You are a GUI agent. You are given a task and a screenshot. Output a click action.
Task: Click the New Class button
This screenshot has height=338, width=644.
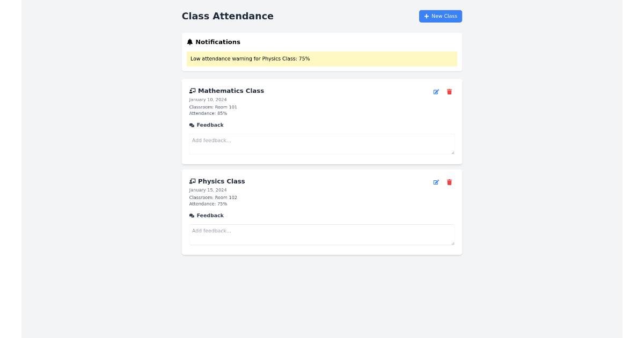point(441,16)
